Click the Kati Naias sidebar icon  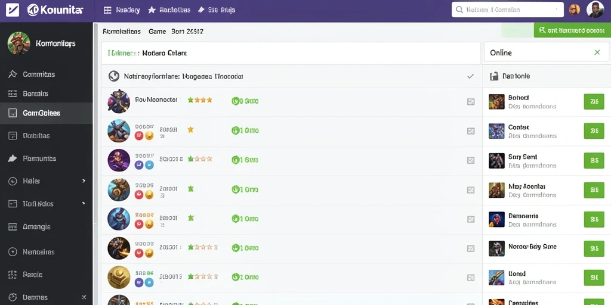[x=13, y=204]
